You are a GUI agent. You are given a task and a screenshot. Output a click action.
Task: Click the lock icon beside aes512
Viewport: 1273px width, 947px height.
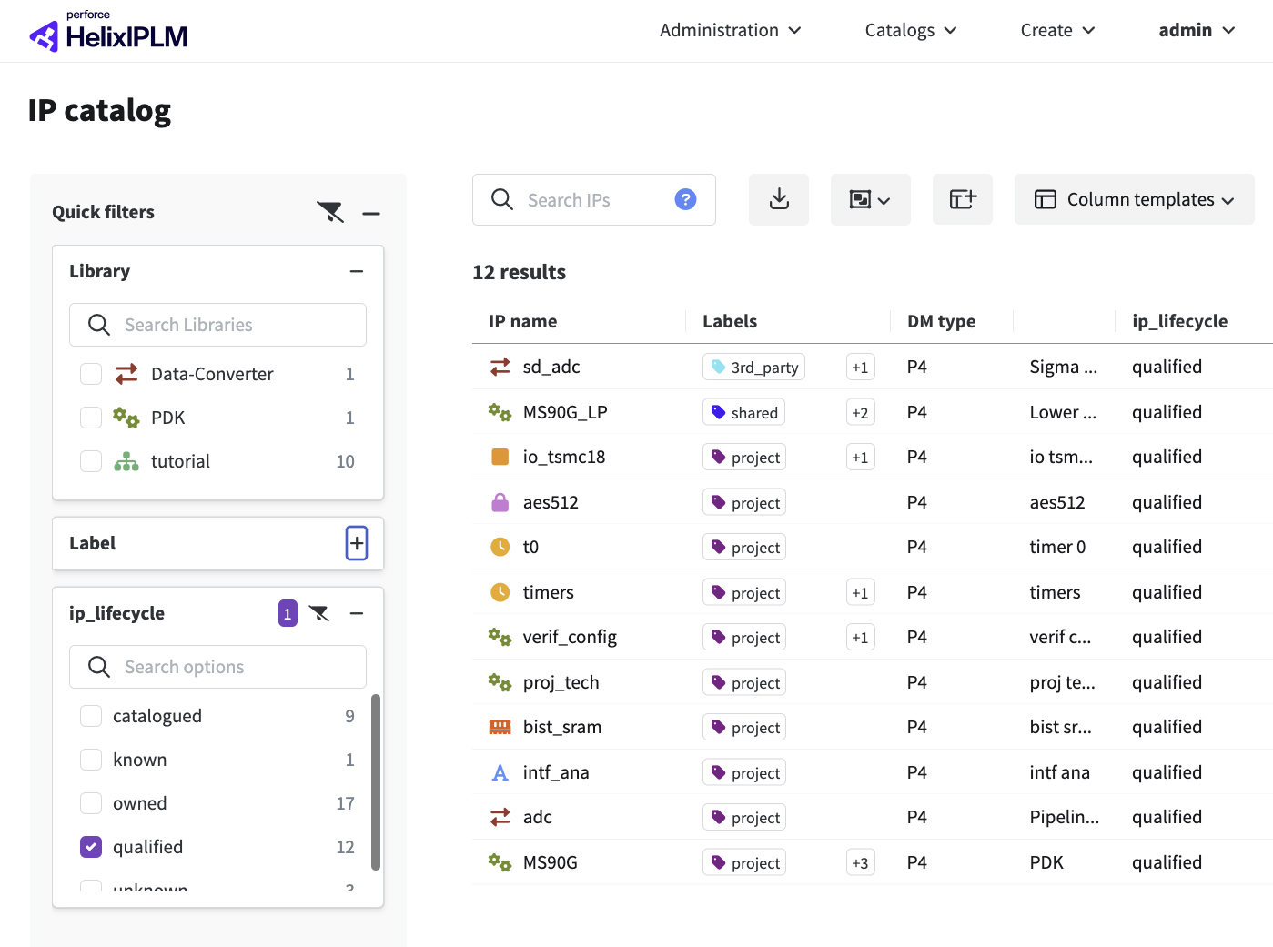[500, 502]
